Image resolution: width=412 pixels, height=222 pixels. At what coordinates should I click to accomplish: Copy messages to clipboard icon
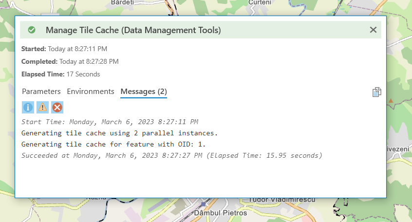(376, 92)
